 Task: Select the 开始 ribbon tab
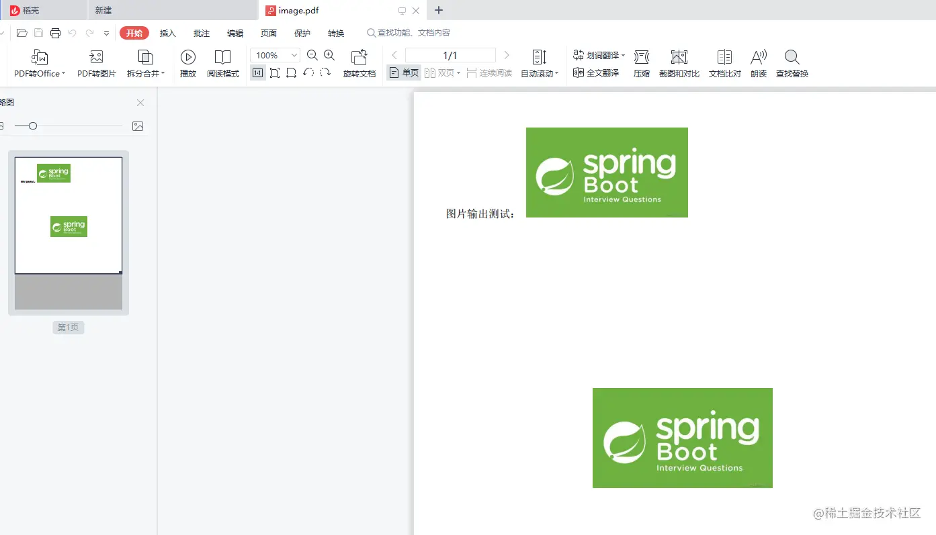pos(134,33)
